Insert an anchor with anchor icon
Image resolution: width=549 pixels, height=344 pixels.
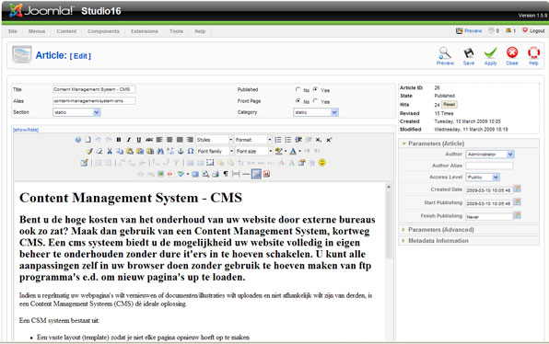(x=181, y=151)
